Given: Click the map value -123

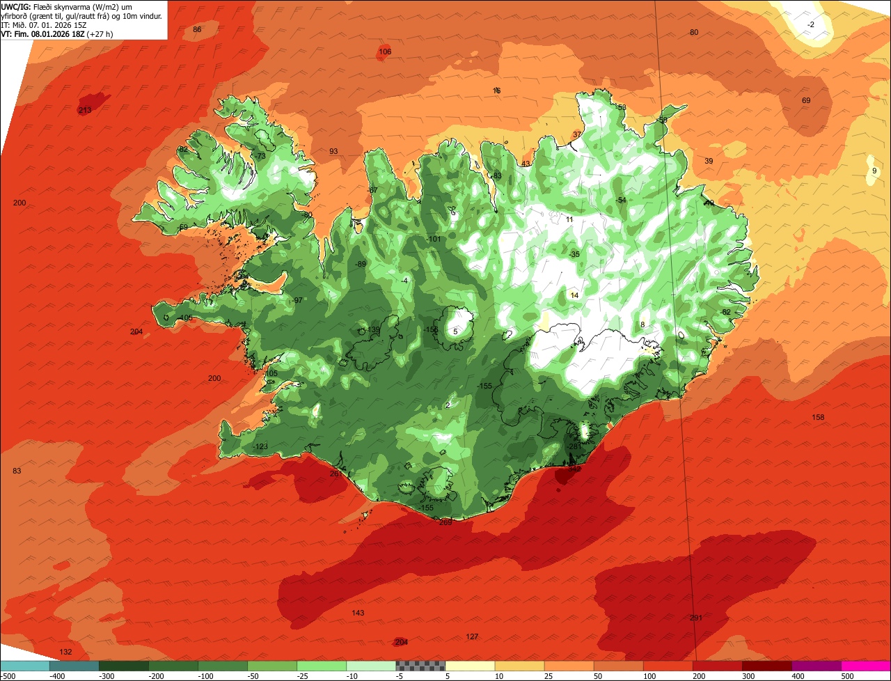Looking at the screenshot, I should point(260,446).
